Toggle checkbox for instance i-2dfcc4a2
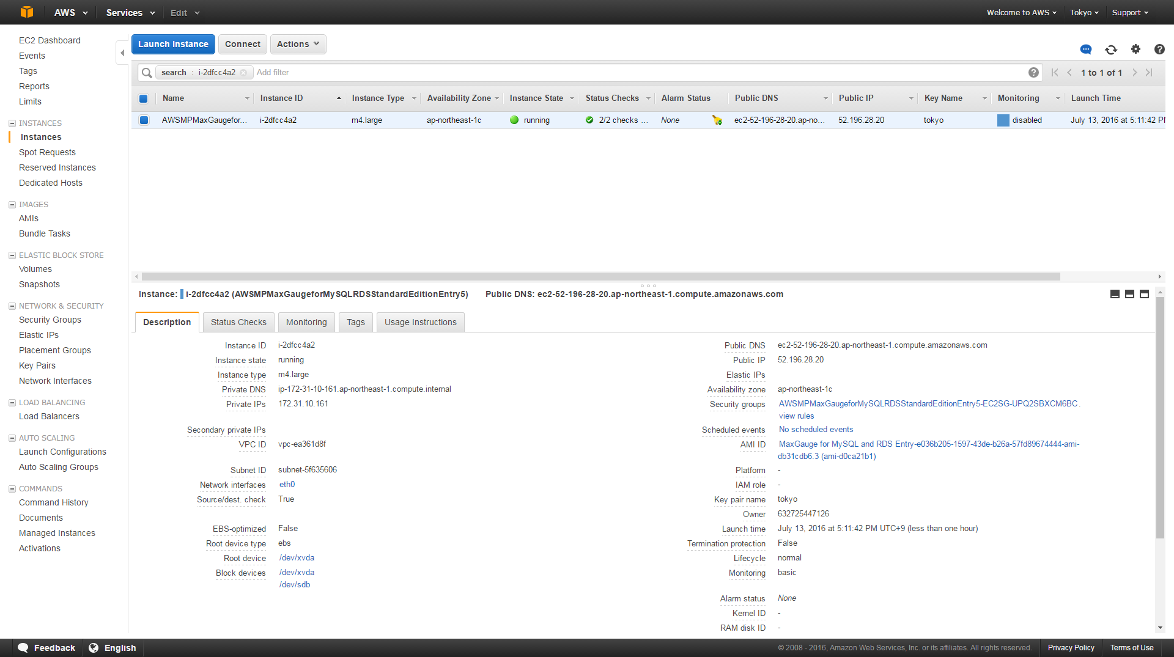 (x=144, y=120)
